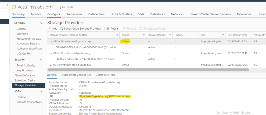The image size is (266, 115).
Task: Open Advanced Settings in sidebar
Action: (28, 44)
